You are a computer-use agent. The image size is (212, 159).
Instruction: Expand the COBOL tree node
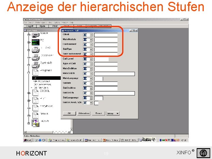[29, 93]
